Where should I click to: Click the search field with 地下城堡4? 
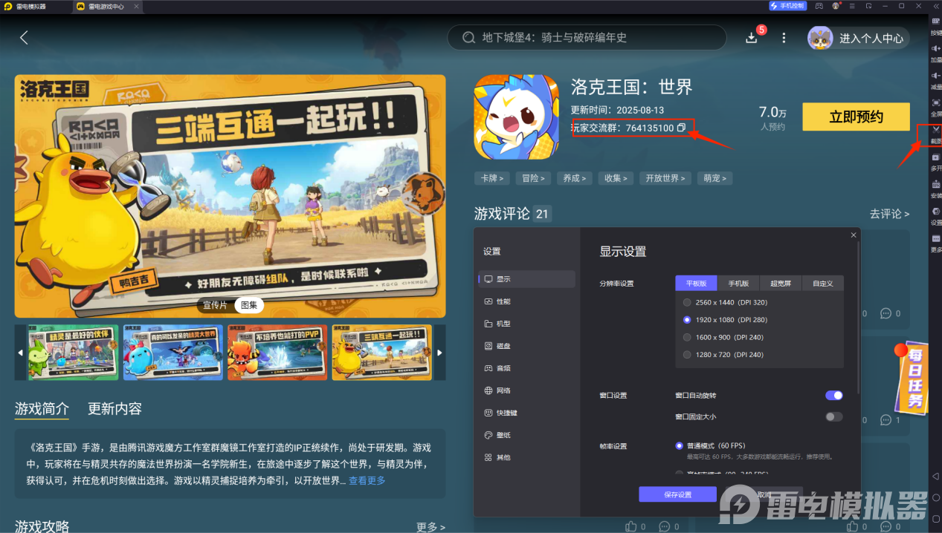point(587,38)
